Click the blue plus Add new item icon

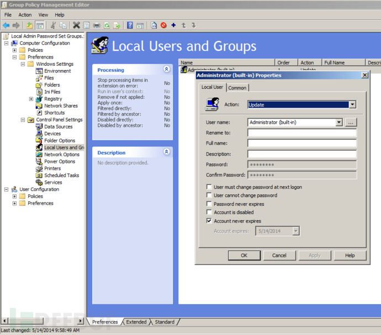pos(173,25)
